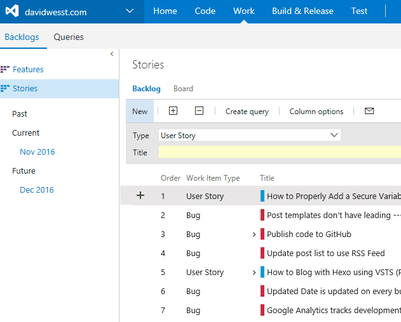Click the Past iterations heading
This screenshot has height=322, width=401.
(20, 114)
